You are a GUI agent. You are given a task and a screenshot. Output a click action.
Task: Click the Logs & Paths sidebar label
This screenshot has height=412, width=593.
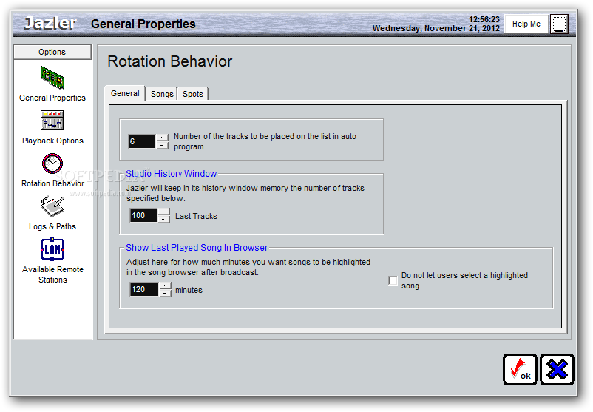coord(52,226)
